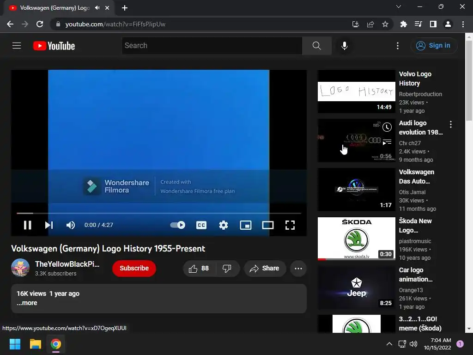Like the video with thumbs up
The height and width of the screenshot is (355, 473).
pyautogui.click(x=199, y=269)
